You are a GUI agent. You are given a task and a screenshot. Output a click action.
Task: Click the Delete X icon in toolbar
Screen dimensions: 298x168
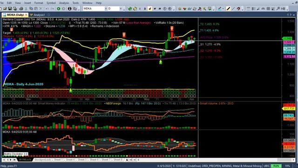41,8
